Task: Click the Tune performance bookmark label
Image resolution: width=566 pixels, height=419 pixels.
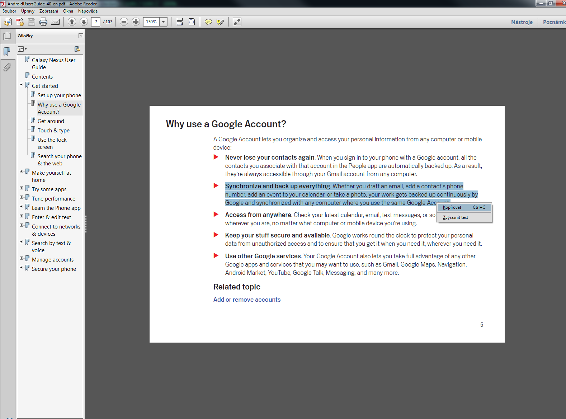Action: pyautogui.click(x=53, y=199)
